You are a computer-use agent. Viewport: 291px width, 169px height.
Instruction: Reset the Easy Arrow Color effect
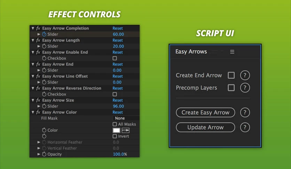[x=118, y=112]
